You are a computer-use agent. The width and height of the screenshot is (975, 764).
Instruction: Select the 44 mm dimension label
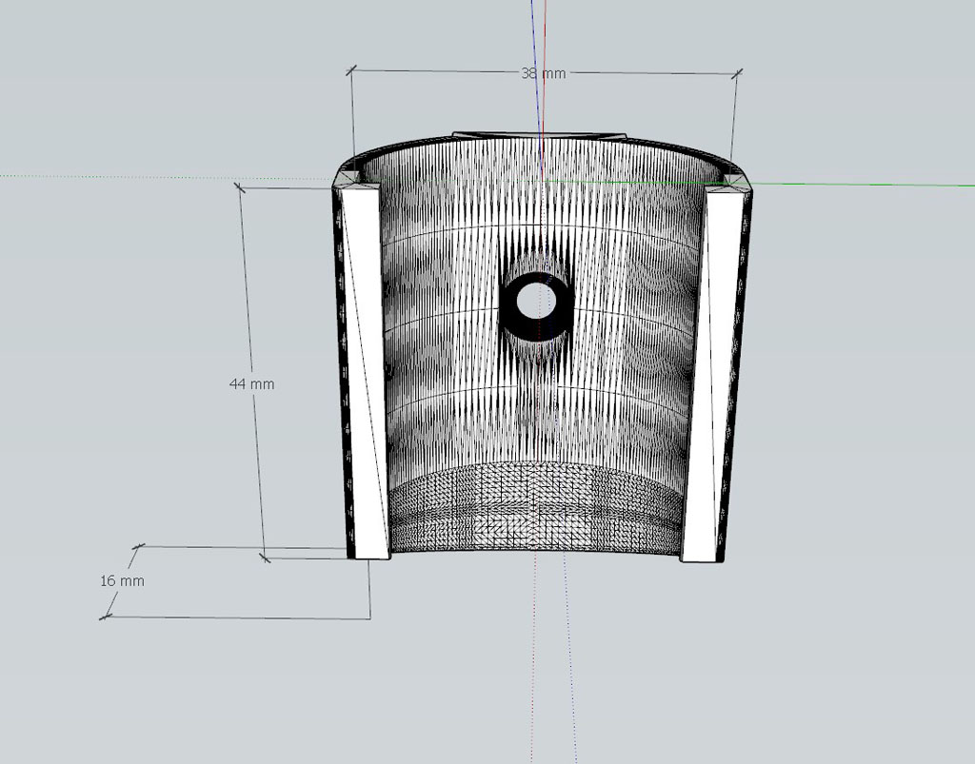point(251,383)
